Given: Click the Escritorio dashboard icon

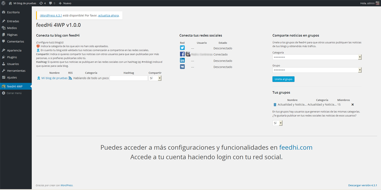Looking at the screenshot, I should pos(3,12).
